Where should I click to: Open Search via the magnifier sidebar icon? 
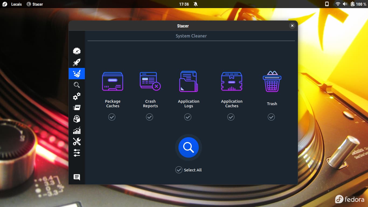[x=77, y=85]
